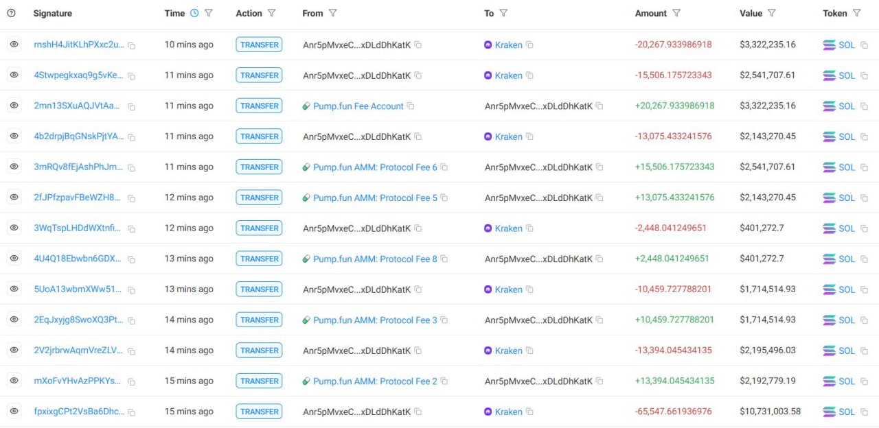This screenshot has width=879, height=428.
Task: Open transaction signature rnshH4JitKLhPXxc2u
Action: point(79,45)
